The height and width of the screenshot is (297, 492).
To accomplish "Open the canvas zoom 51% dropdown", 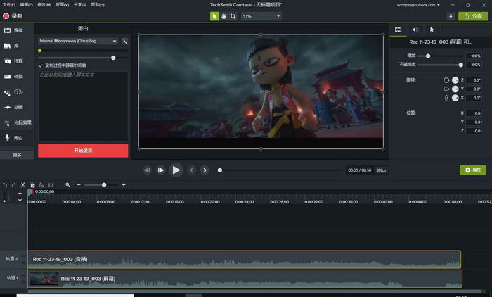I will (x=261, y=16).
